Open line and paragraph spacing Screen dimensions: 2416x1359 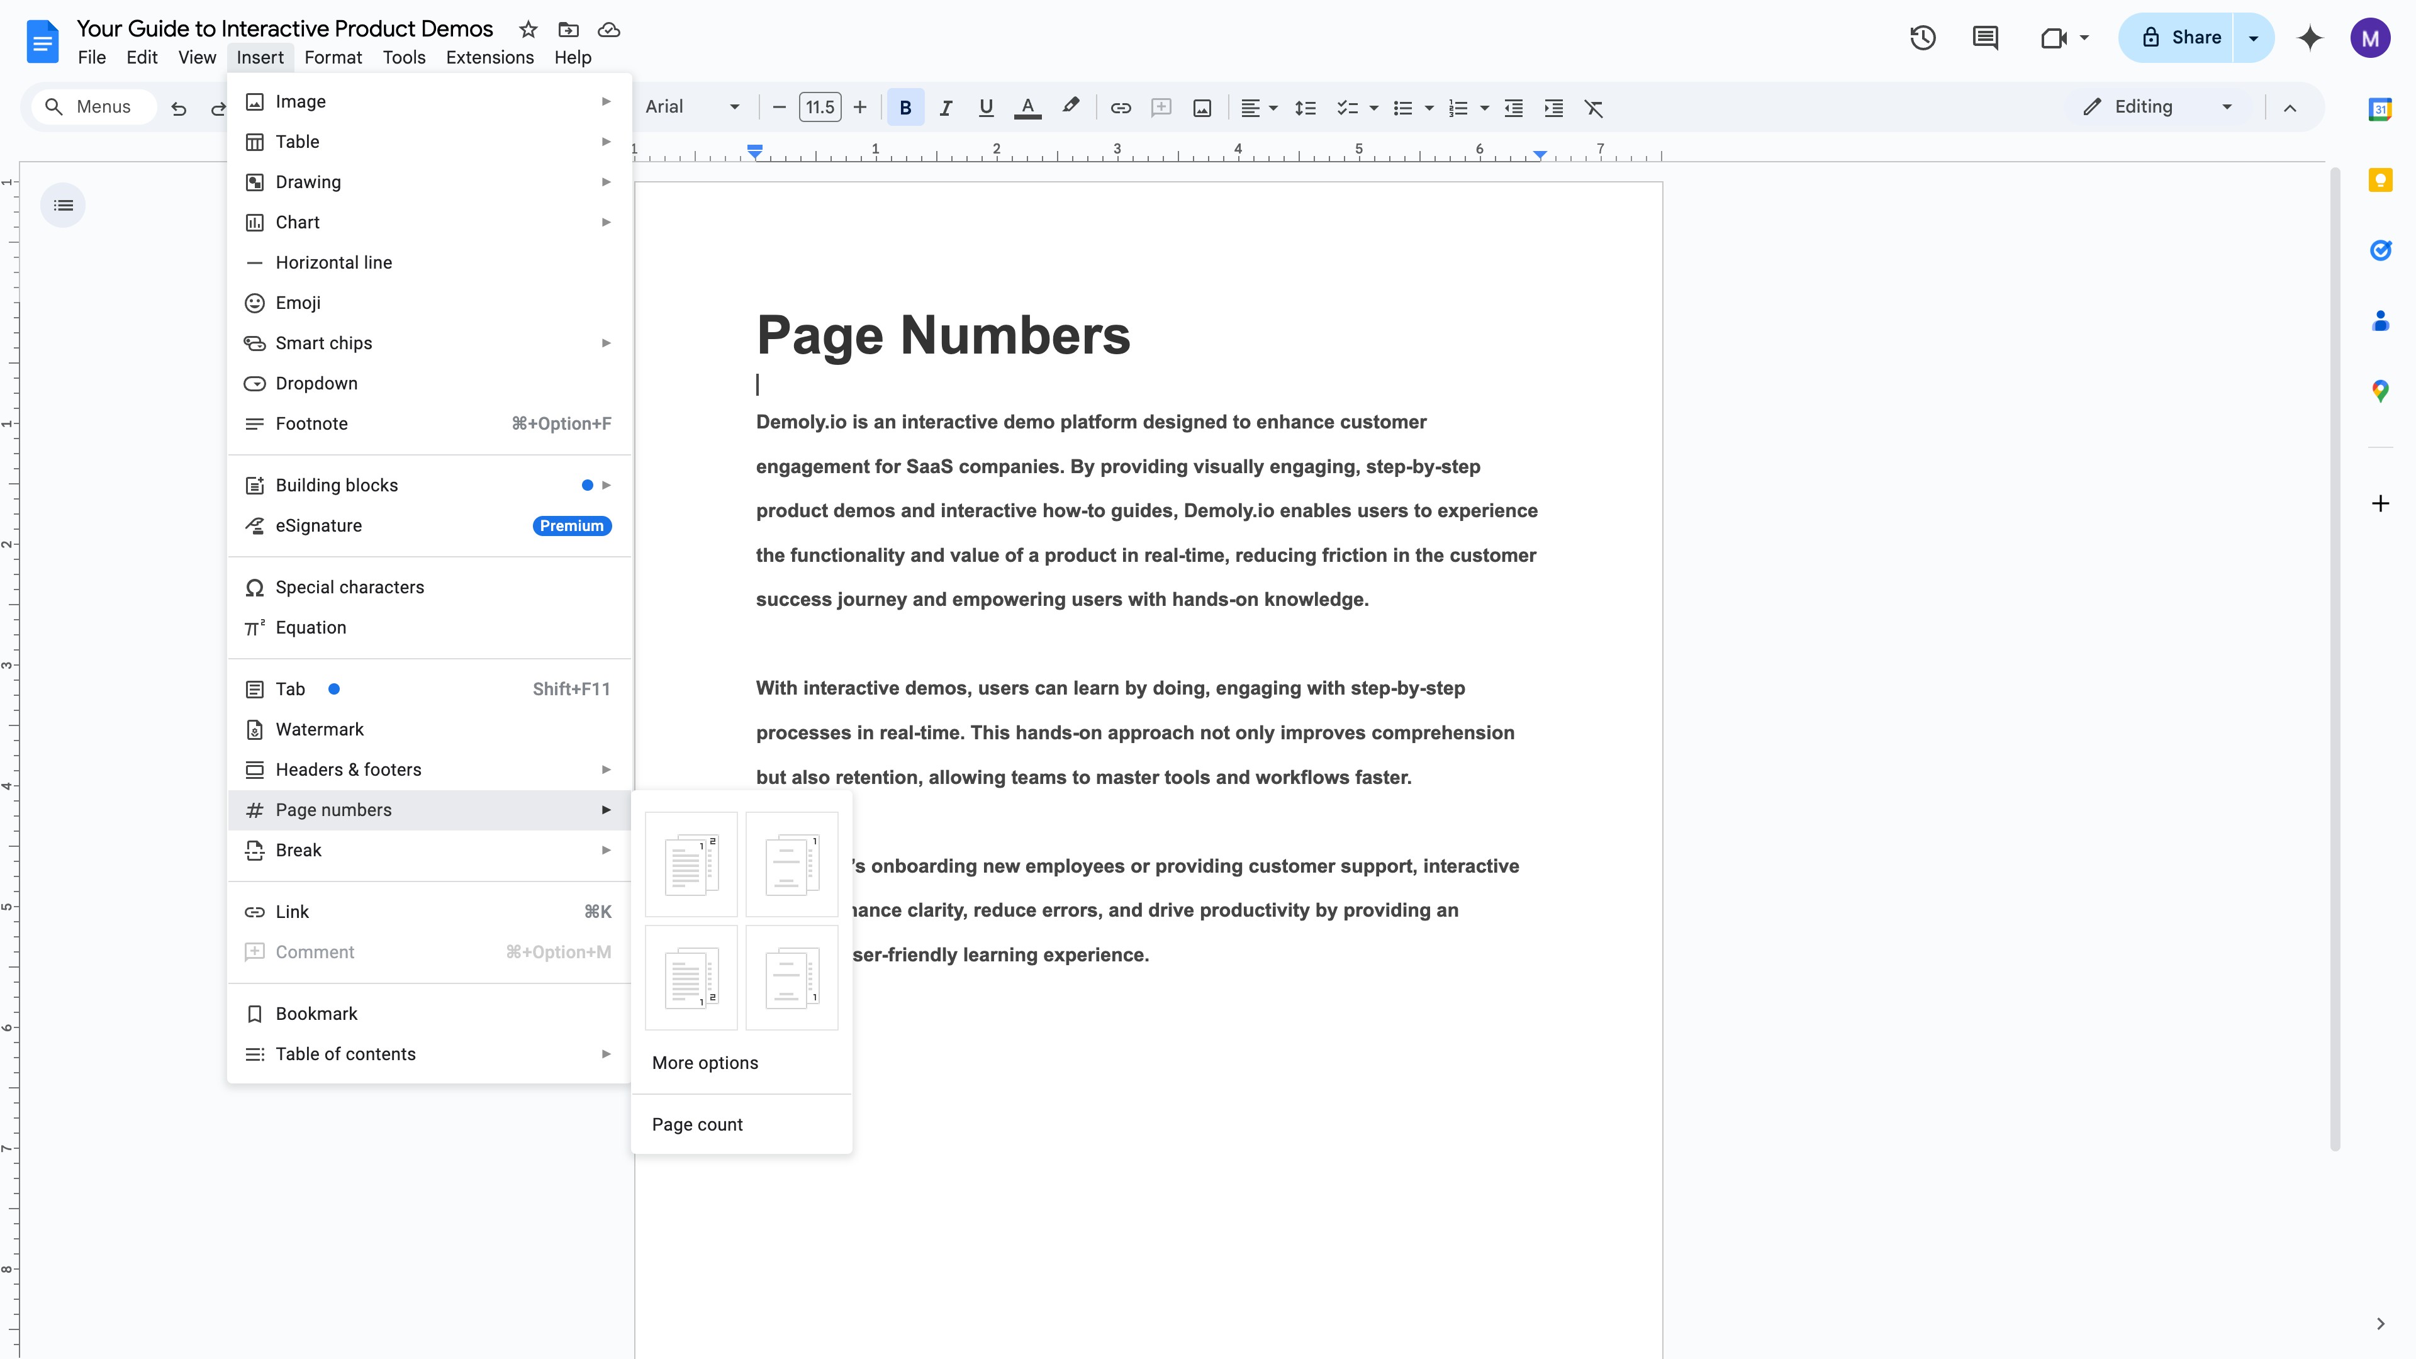tap(1305, 108)
